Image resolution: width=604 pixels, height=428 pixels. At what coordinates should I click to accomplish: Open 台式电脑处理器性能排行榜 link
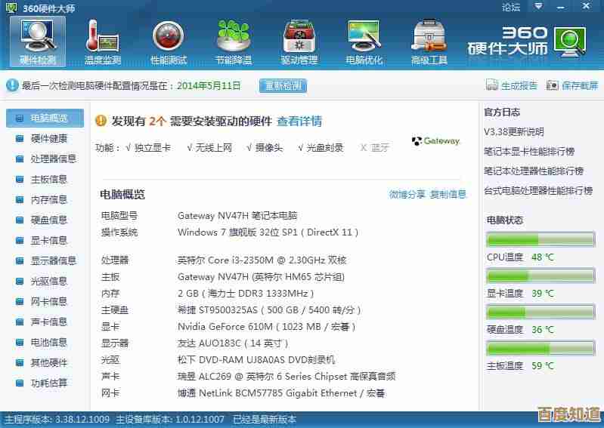tap(538, 191)
